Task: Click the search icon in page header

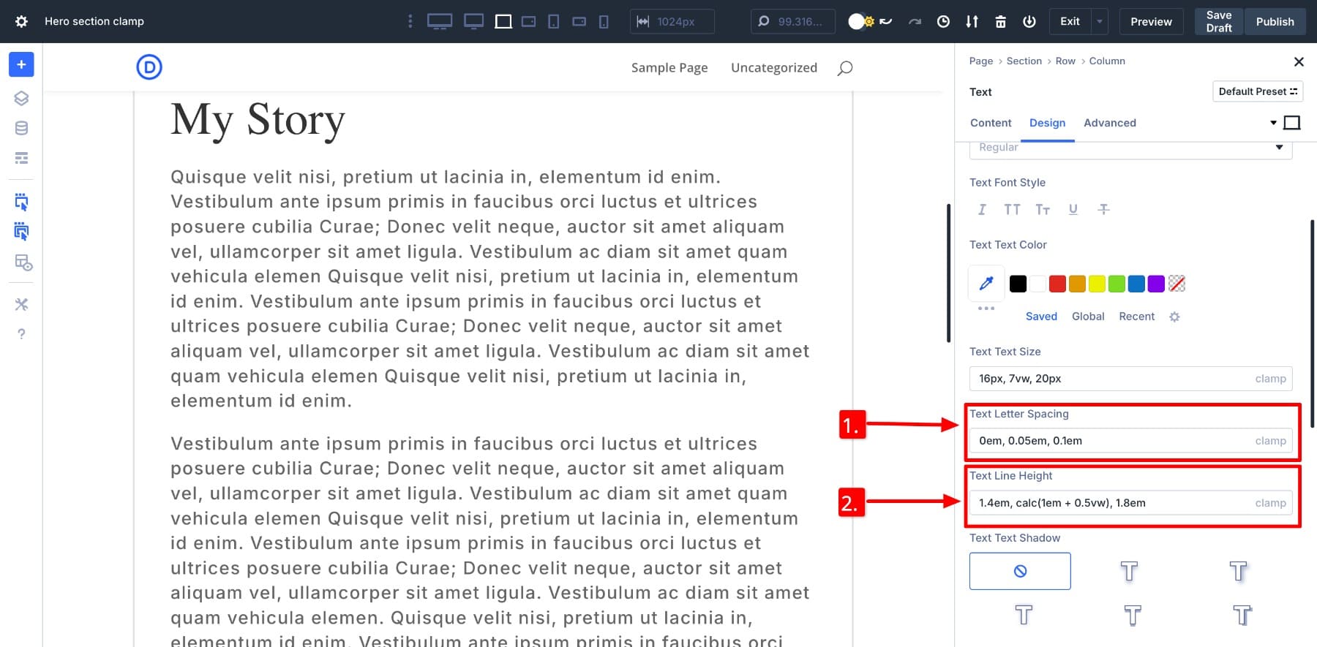Action: click(x=845, y=68)
